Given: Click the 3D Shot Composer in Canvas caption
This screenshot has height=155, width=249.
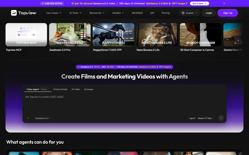Looking at the screenshot, I should (197, 50).
